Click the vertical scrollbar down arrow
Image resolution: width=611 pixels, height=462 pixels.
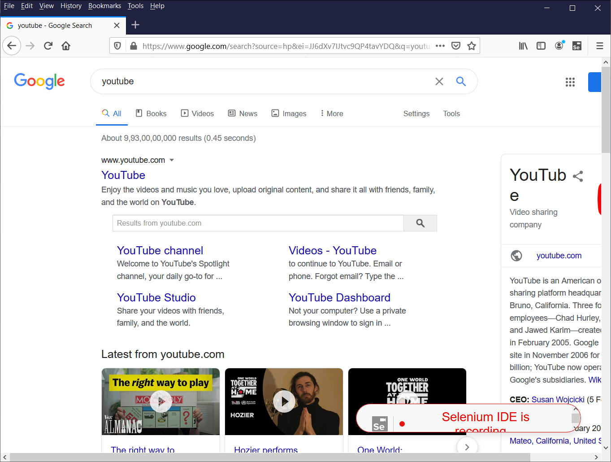(x=606, y=448)
